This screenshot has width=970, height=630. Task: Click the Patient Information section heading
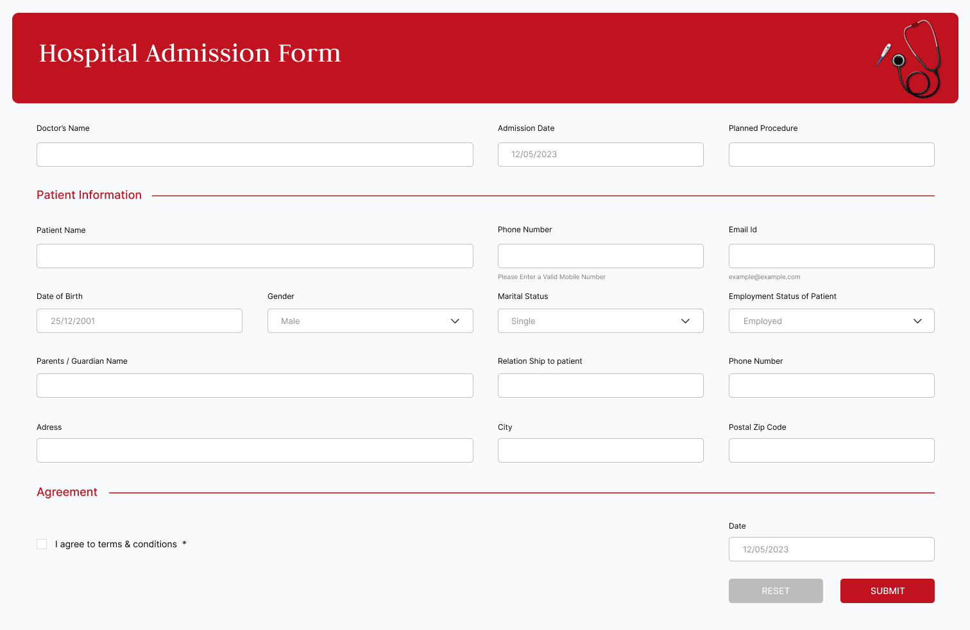click(89, 195)
